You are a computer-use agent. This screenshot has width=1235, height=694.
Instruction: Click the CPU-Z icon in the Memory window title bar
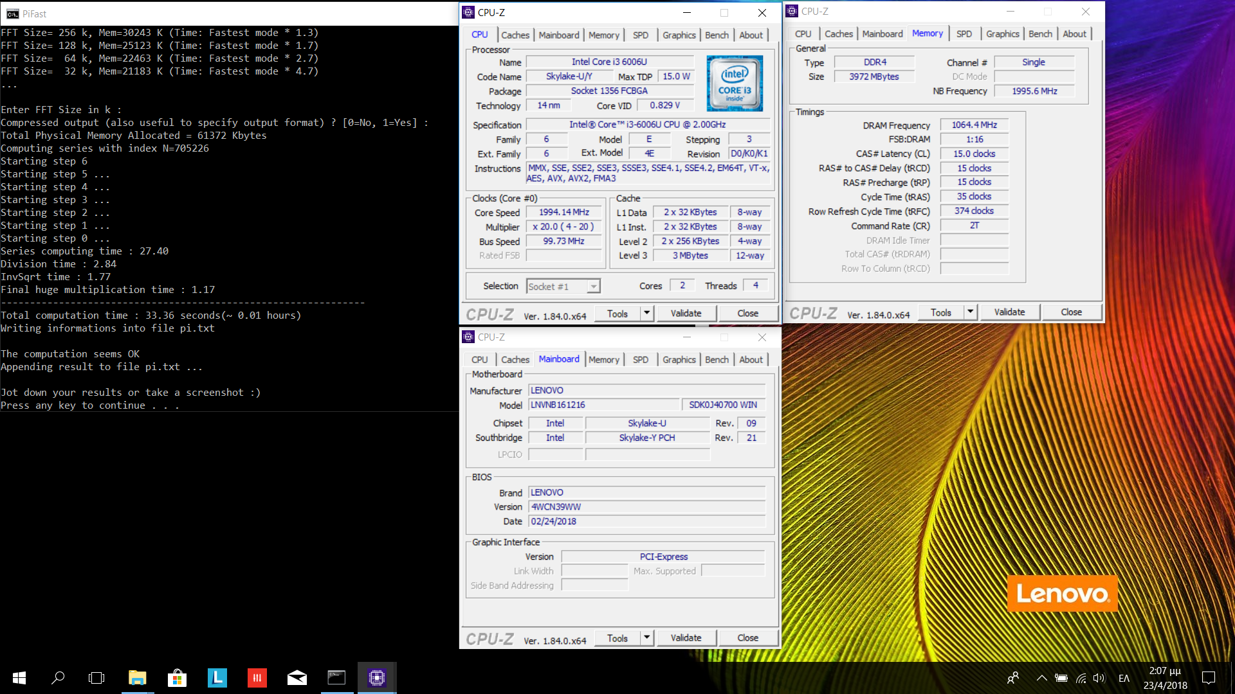pyautogui.click(x=792, y=11)
